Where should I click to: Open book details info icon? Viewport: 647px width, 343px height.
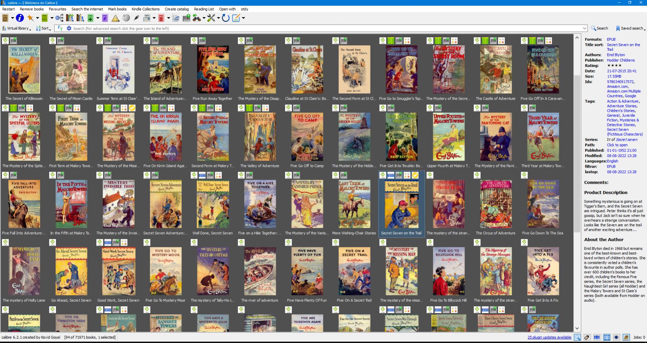[x=20, y=18]
